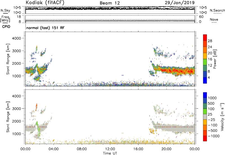Click the '12:00' time tick label
The width and height of the screenshot is (225, 155).
(110, 149)
